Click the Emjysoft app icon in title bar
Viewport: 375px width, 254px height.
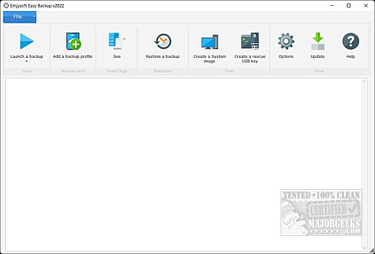pos(6,5)
